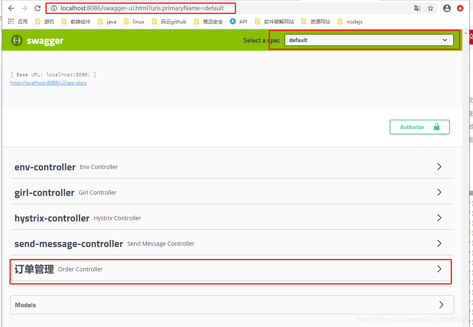Open the 竞远安全 bookmark folder
Image resolution: width=473 pixels, height=327 pixels.
click(x=208, y=21)
